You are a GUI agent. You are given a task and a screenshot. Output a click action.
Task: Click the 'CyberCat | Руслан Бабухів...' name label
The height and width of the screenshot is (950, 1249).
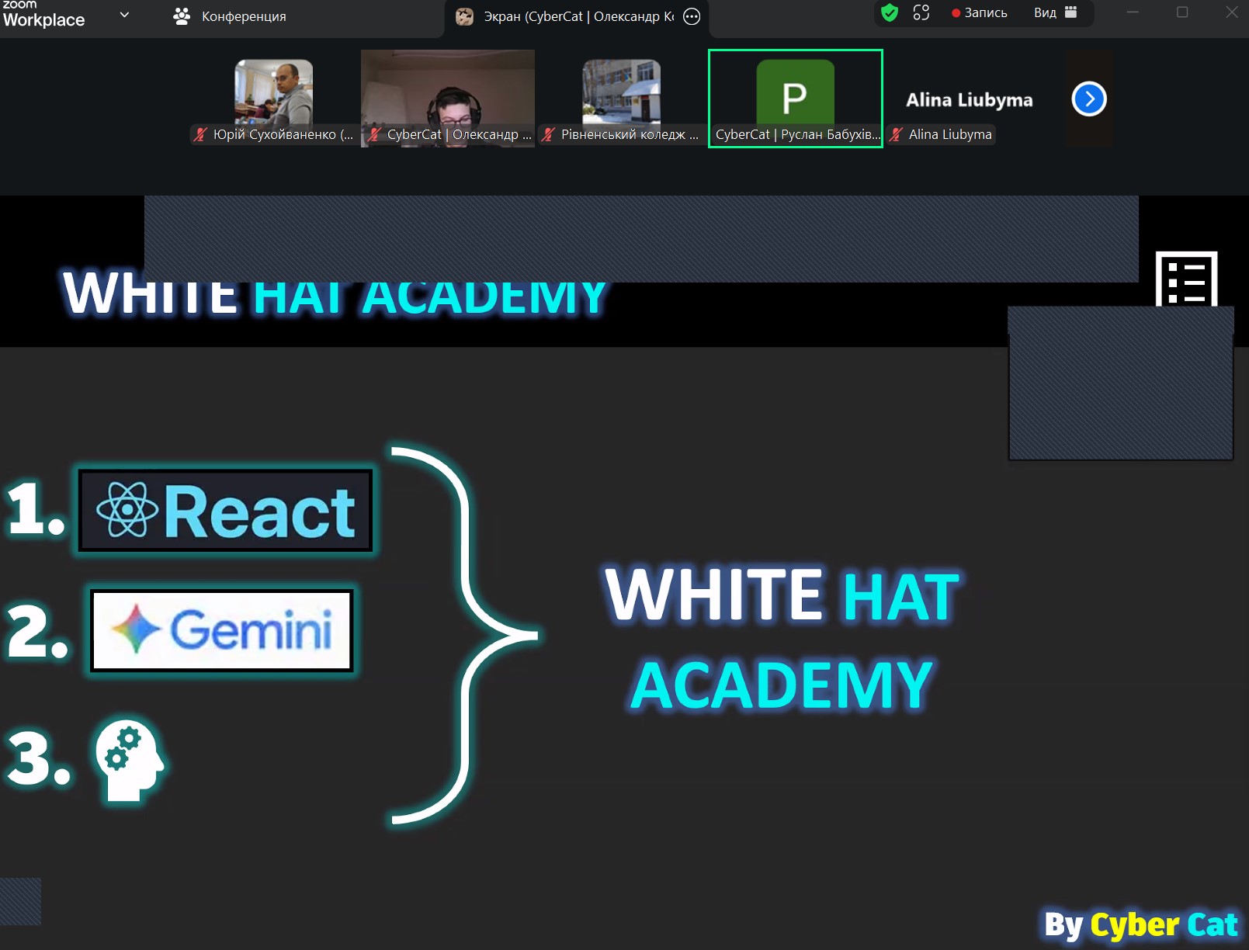coord(798,134)
